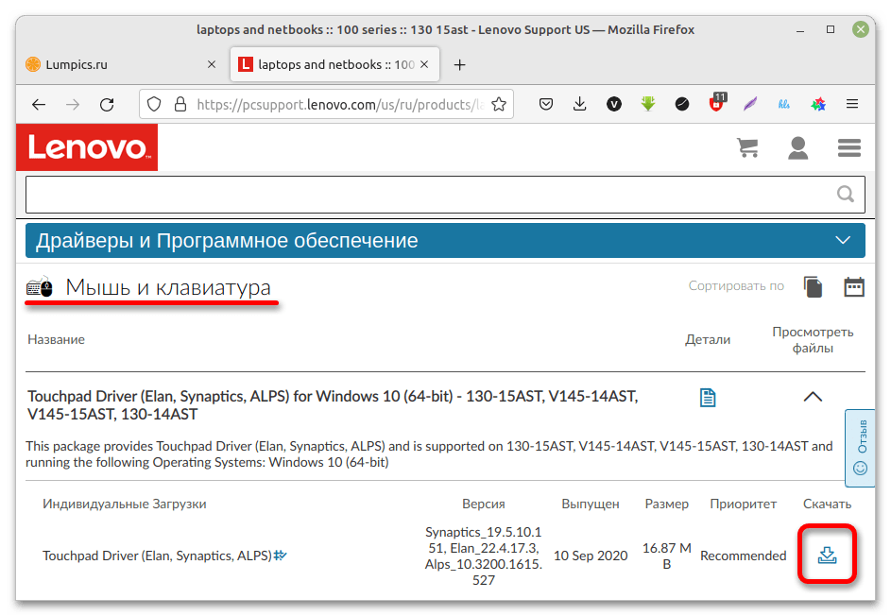Save page to Pocket
The height and width of the screenshot is (616, 891).
click(546, 104)
